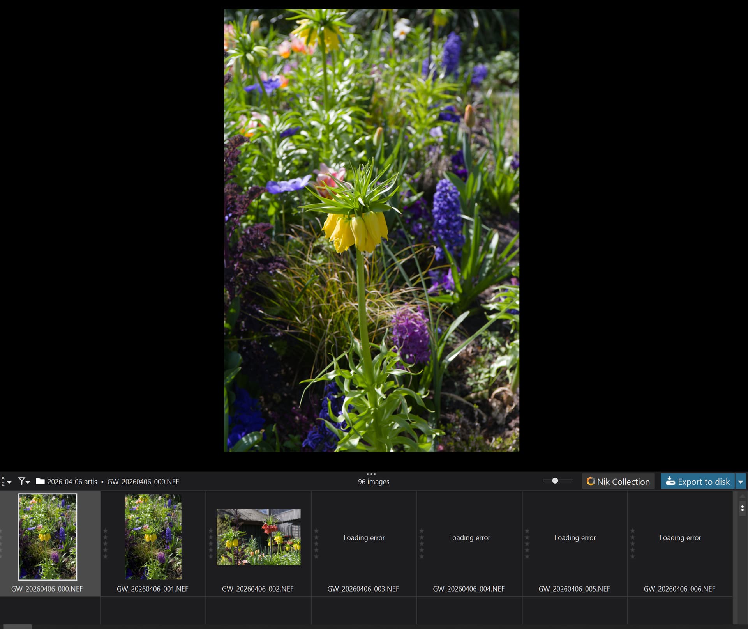Click the 2026-04-06 artis folder icon
The image size is (748, 629).
40,481
